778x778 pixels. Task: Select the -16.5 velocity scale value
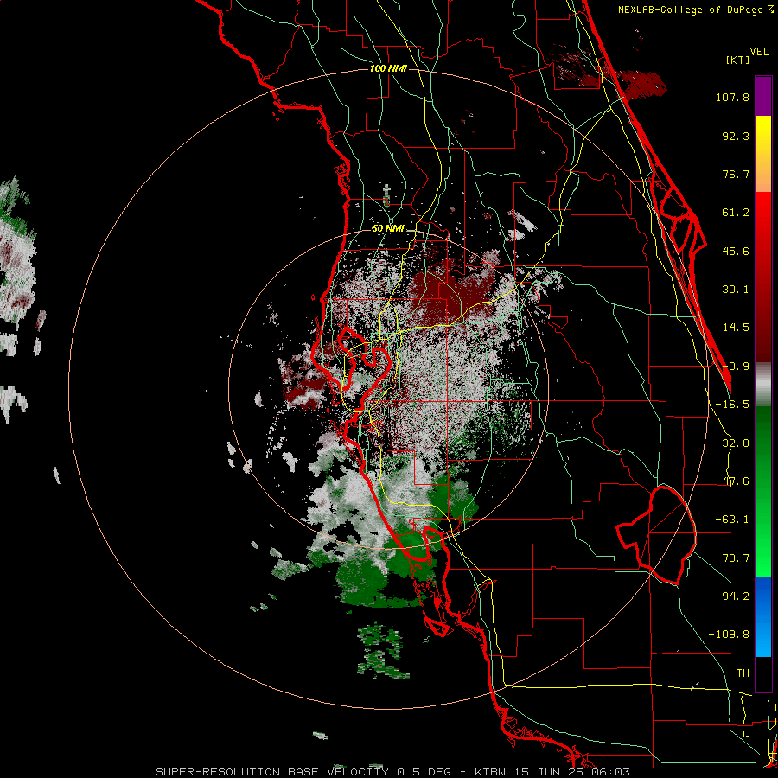pyautogui.click(x=732, y=405)
